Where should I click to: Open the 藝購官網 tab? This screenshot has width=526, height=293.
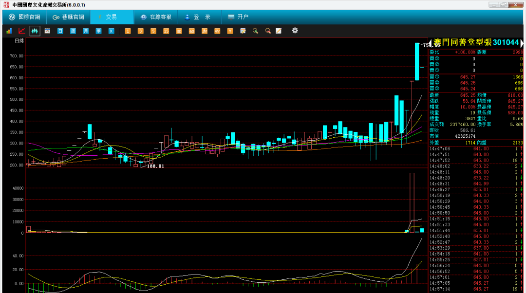click(69, 17)
